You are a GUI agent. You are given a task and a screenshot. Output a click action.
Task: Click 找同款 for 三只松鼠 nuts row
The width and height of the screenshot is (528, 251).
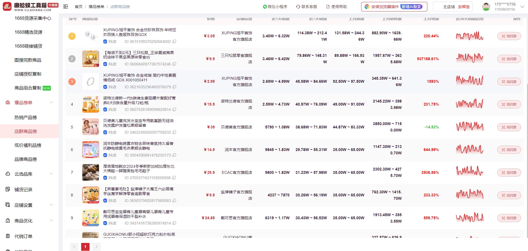pyautogui.click(x=509, y=59)
